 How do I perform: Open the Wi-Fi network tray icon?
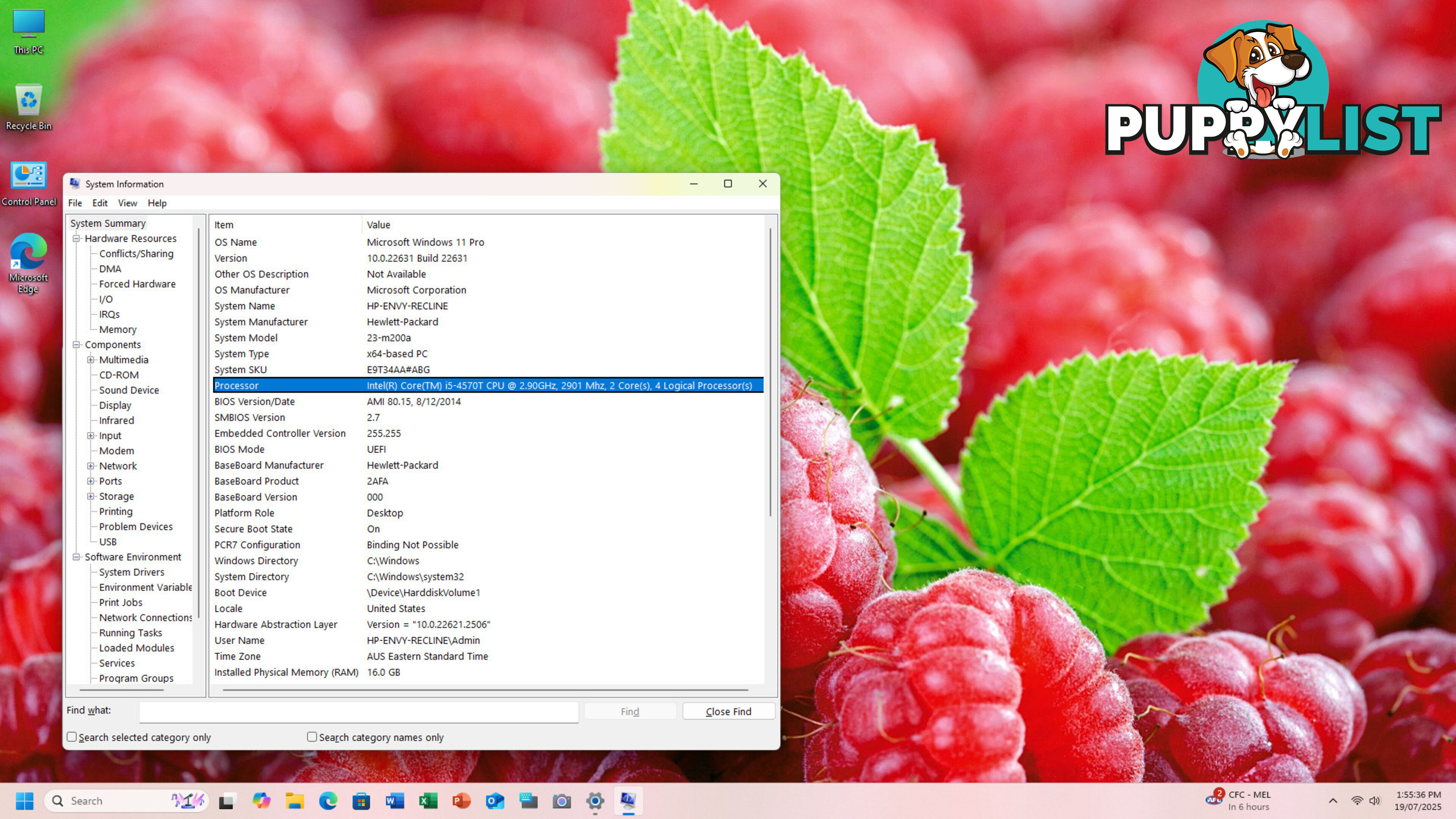pos(1357,800)
